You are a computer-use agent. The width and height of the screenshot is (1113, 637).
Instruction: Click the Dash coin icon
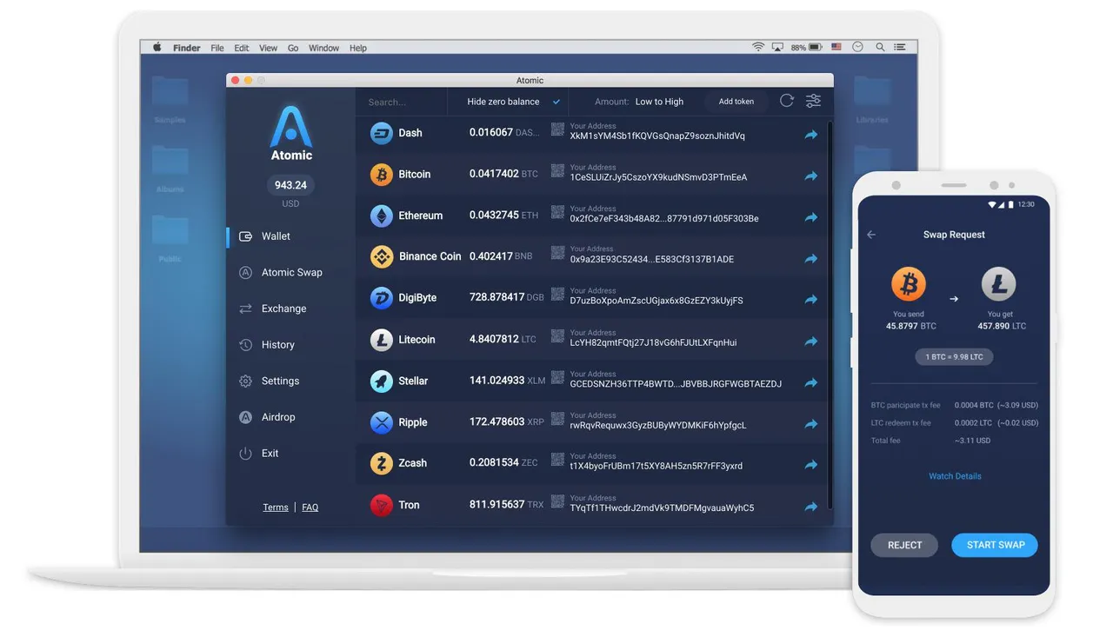[x=382, y=133]
